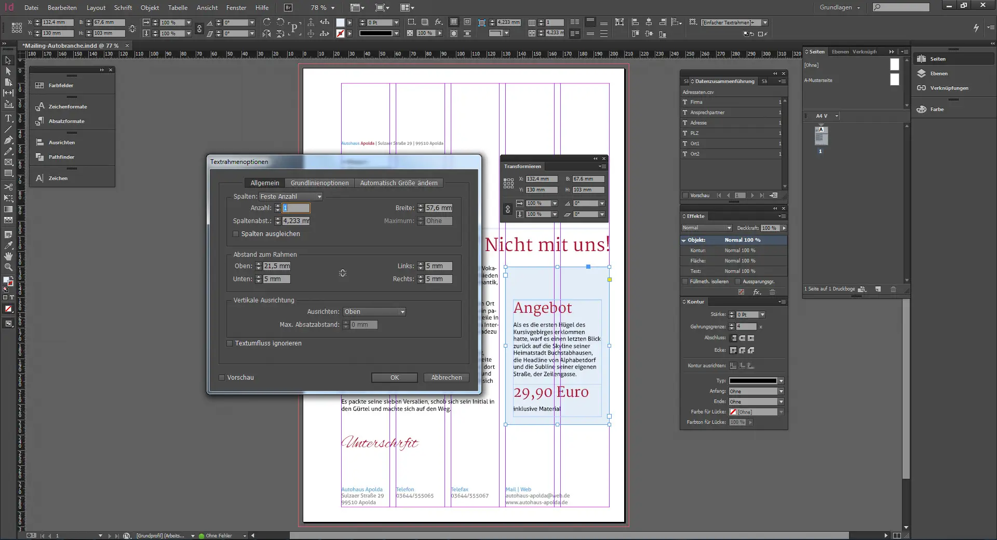Select the Type tool in toolbox
The width and height of the screenshot is (997, 540).
coord(8,118)
